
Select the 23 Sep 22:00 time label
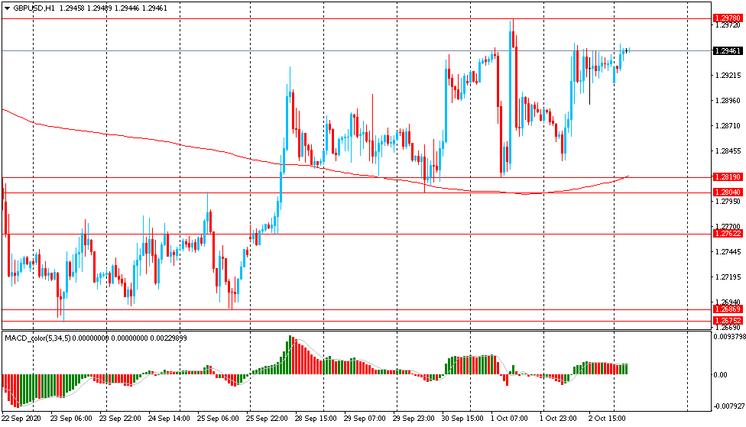[x=120, y=419]
